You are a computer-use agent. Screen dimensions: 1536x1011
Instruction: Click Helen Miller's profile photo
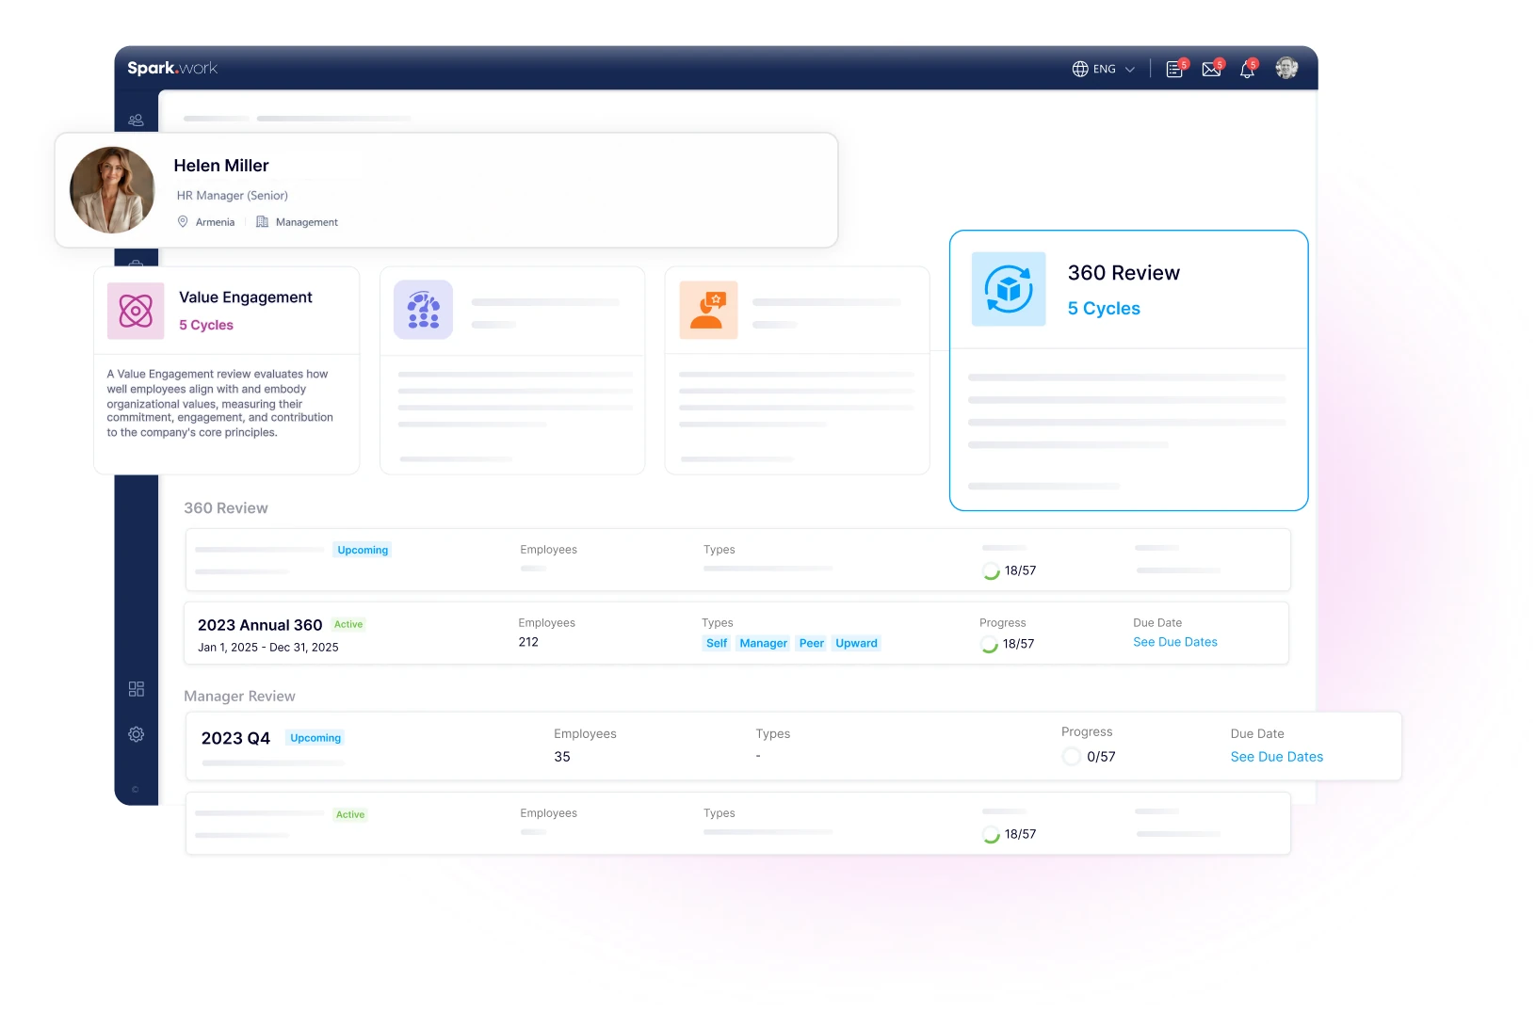coord(112,190)
